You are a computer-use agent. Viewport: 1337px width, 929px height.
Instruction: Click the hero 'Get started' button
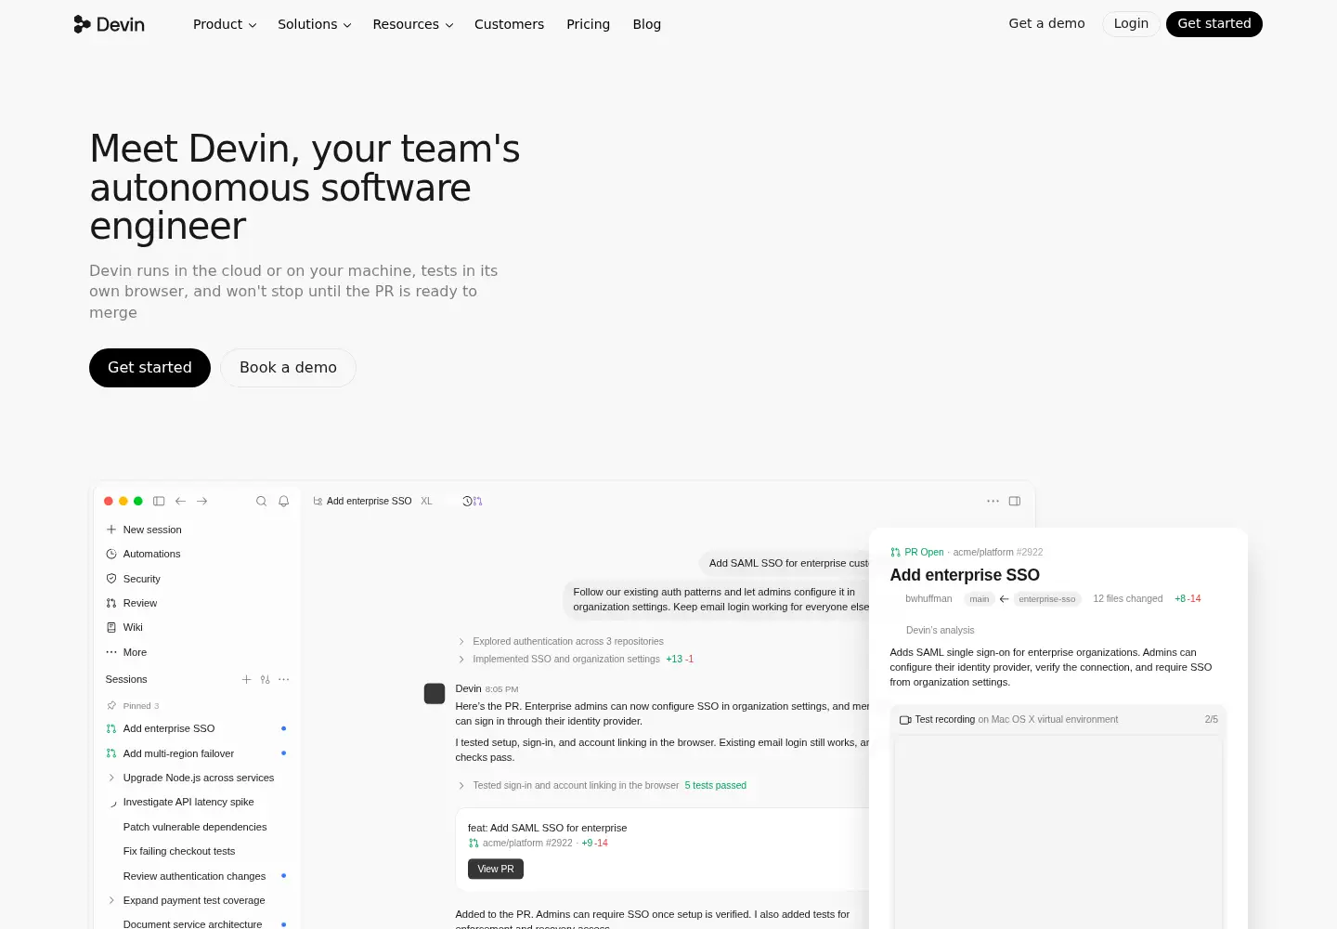click(149, 368)
